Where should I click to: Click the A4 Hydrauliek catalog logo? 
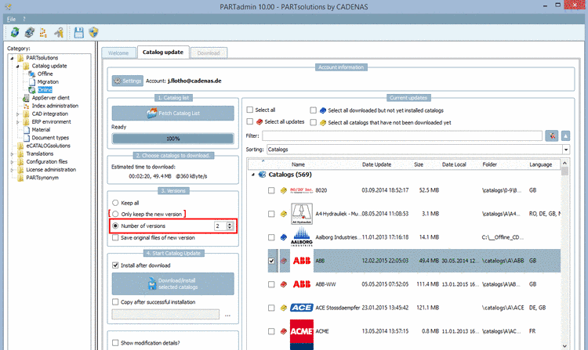coord(302,214)
